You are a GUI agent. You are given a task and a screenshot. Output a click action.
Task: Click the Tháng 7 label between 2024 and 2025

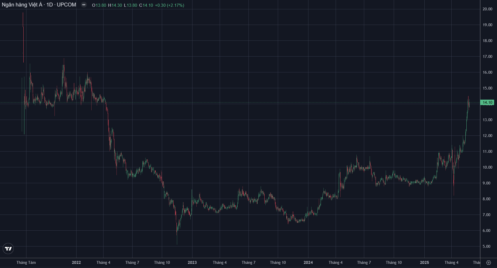coord(364,263)
